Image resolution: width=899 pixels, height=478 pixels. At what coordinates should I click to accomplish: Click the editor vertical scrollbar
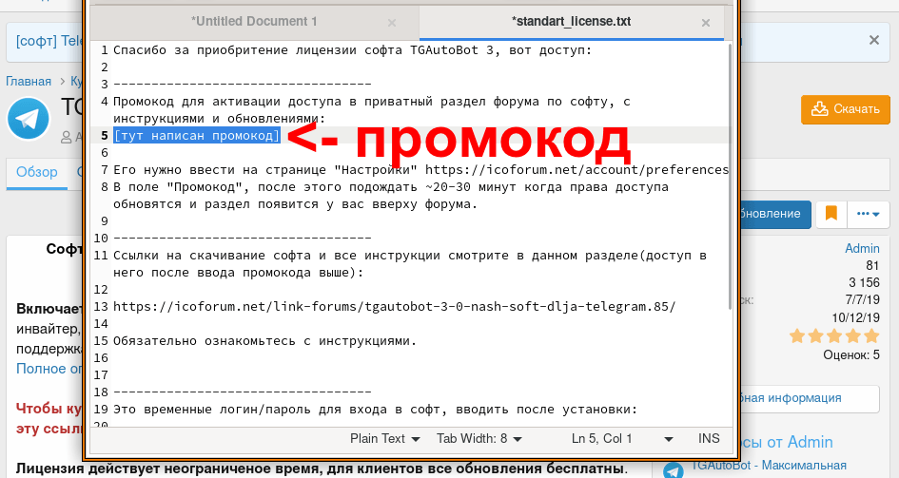(730, 177)
